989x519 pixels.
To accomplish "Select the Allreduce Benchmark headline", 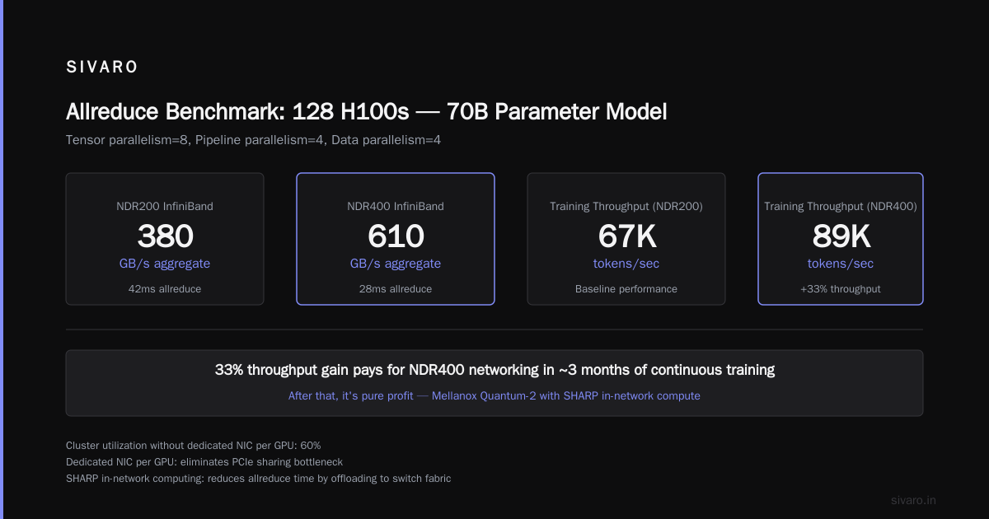I will click(367, 112).
